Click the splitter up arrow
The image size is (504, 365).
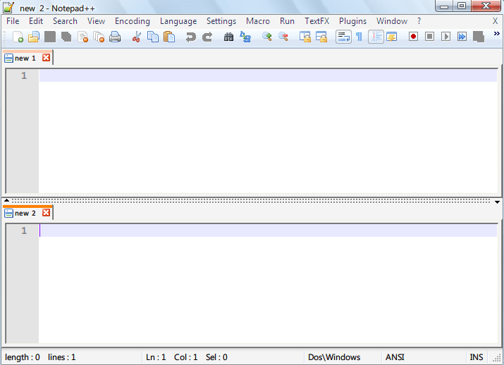click(x=6, y=201)
